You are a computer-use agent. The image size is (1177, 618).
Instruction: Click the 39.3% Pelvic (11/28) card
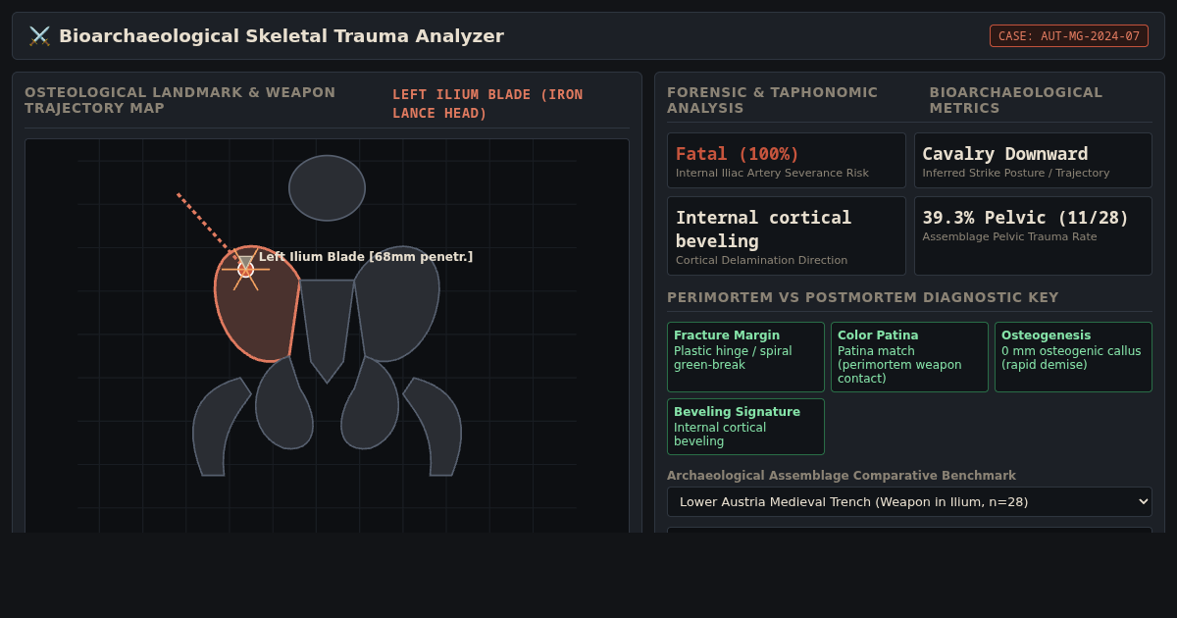1033,236
